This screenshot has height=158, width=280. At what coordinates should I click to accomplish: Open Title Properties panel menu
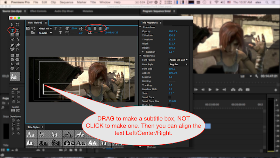(x=161, y=23)
